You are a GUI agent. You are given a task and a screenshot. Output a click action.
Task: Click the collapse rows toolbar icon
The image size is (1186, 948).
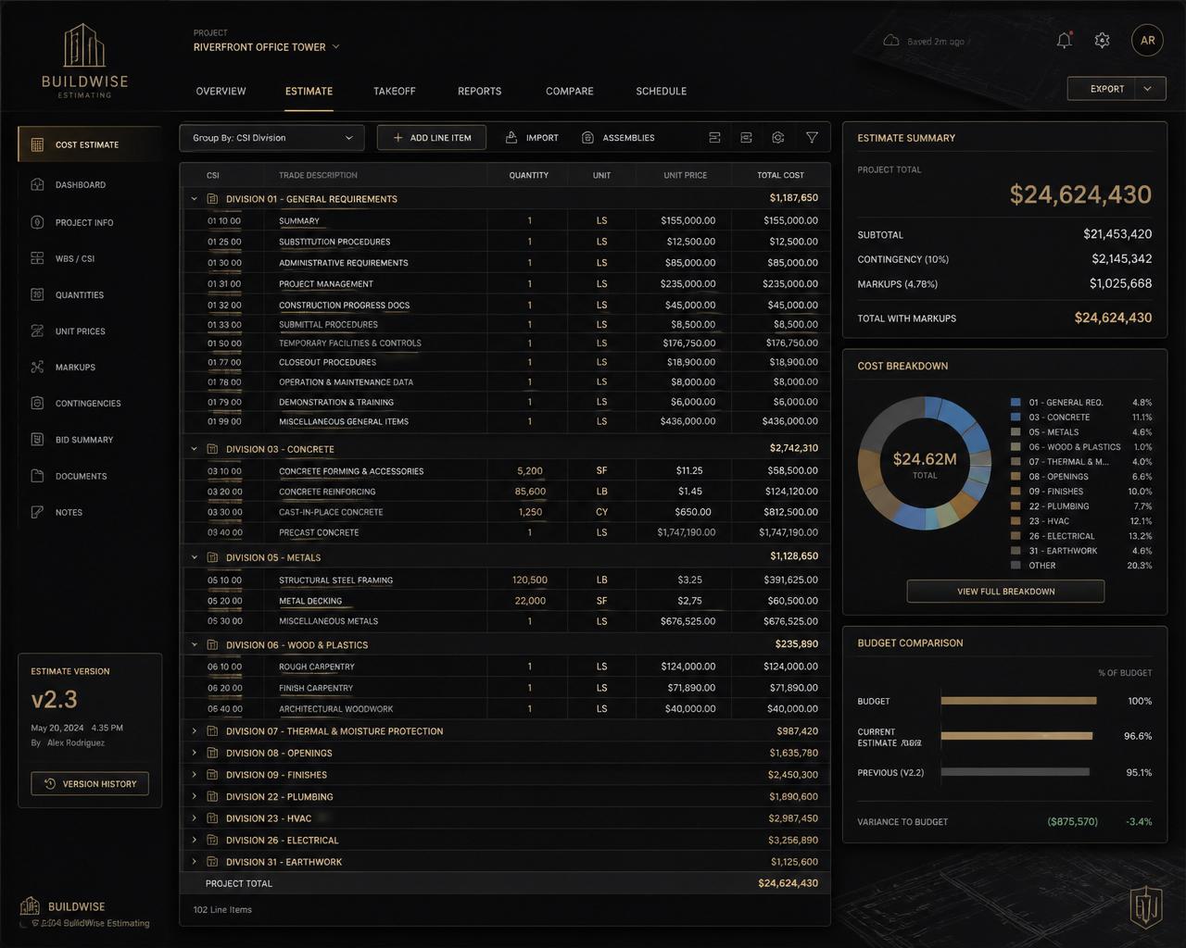point(714,137)
